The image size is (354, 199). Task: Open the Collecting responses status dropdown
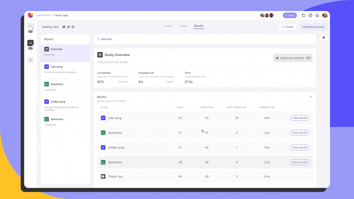[313, 27]
